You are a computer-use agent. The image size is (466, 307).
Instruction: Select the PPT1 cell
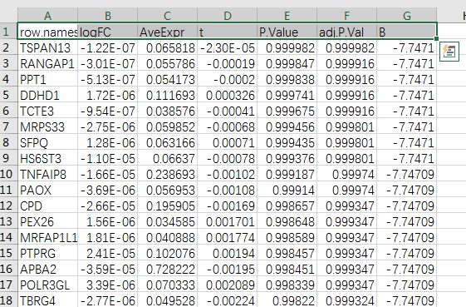(47, 79)
